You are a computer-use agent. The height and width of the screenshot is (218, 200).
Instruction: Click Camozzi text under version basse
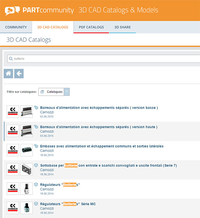(47, 112)
